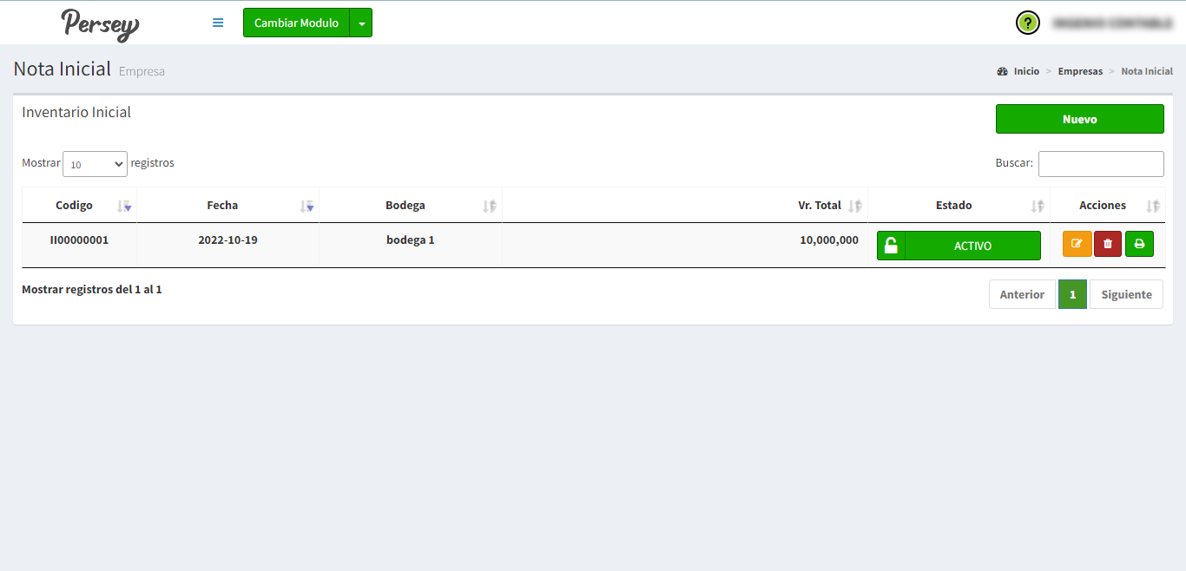The height and width of the screenshot is (571, 1186).
Task: Sort by Vr. Total column header
Action: tap(820, 206)
